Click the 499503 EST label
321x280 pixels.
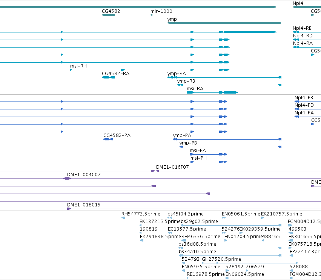[298, 229]
